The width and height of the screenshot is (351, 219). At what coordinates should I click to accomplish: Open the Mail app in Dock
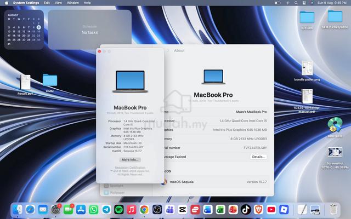[43, 210]
